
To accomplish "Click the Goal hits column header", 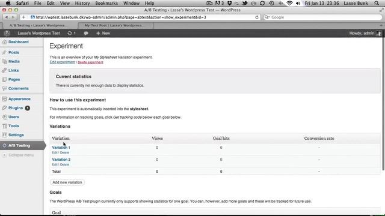I will (221, 139).
